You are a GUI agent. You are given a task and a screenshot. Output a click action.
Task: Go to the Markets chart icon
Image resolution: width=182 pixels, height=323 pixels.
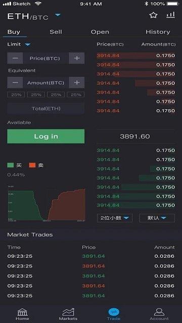tap(68, 312)
